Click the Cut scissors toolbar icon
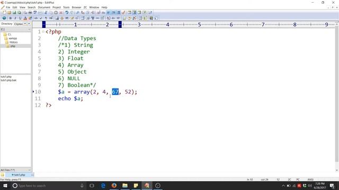This screenshot has width=339, height=190. pyautogui.click(x=46, y=13)
